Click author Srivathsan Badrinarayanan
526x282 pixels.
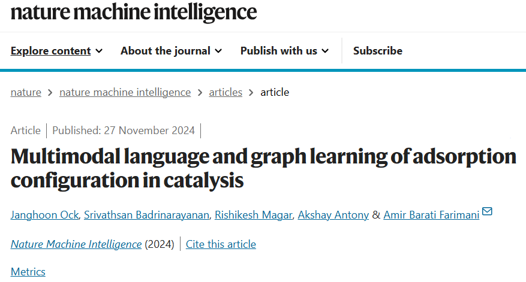point(146,215)
